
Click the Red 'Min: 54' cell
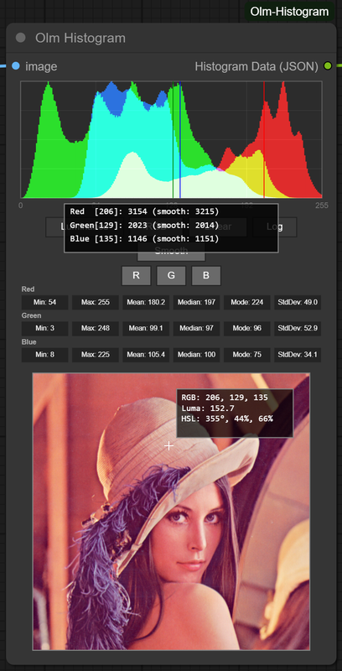[x=45, y=302]
